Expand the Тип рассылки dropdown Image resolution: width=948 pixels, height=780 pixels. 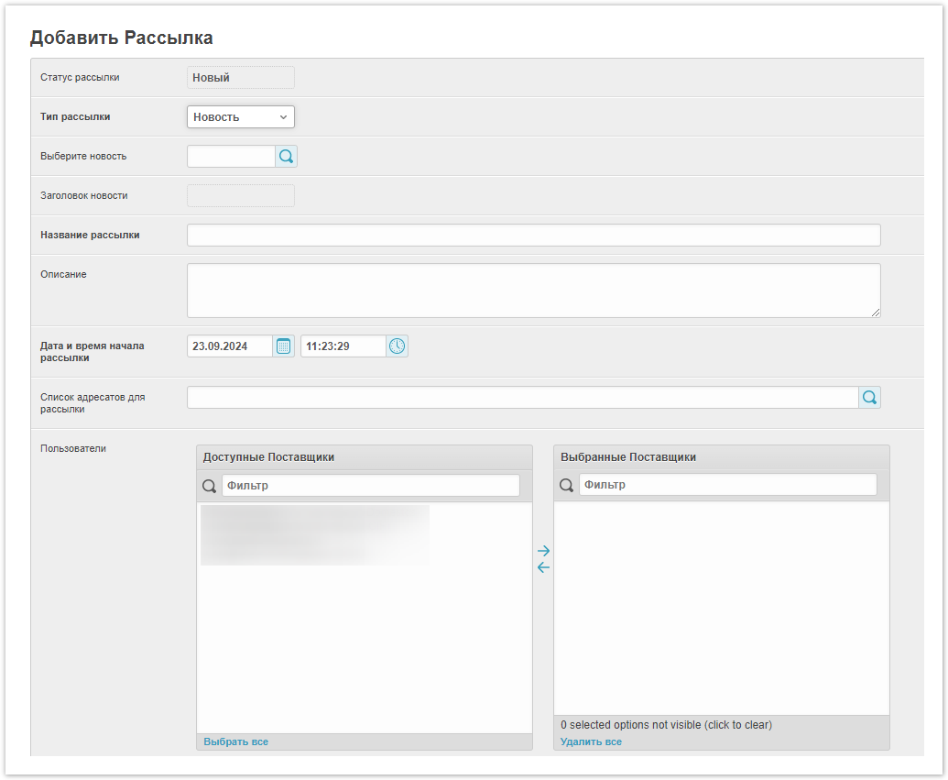241,117
